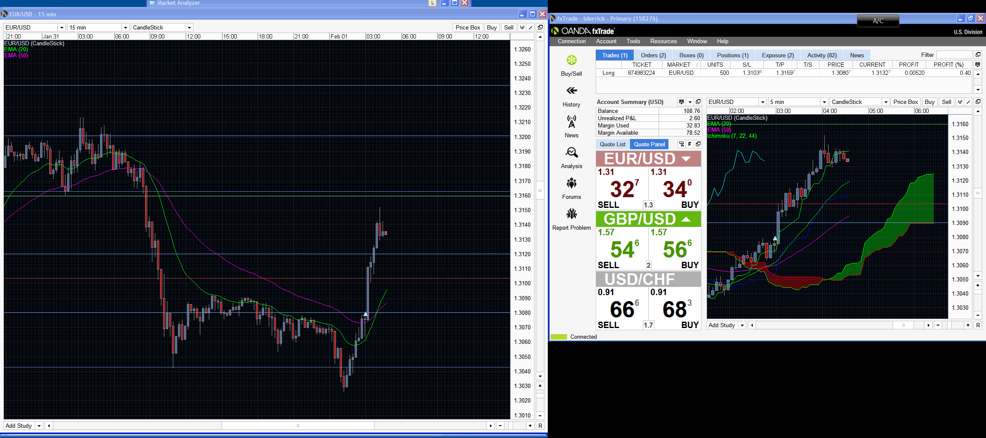The width and height of the screenshot is (986, 438).
Task: Open the Trades table column settings icon
Action: pyautogui.click(x=978, y=65)
